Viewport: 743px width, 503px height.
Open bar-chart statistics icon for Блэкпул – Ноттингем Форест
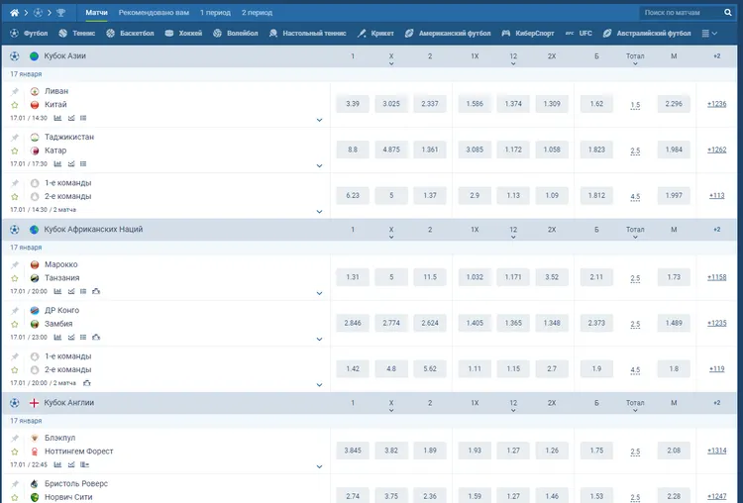[57, 464]
